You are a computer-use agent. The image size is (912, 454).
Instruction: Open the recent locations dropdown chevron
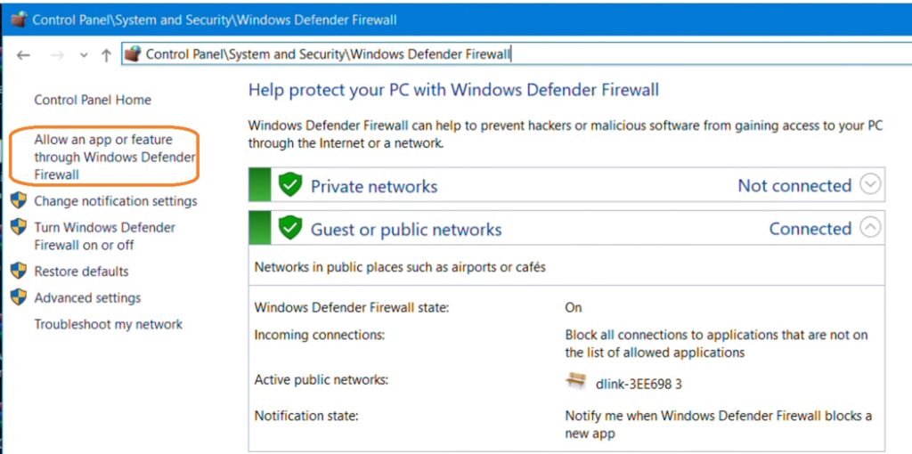tap(84, 55)
